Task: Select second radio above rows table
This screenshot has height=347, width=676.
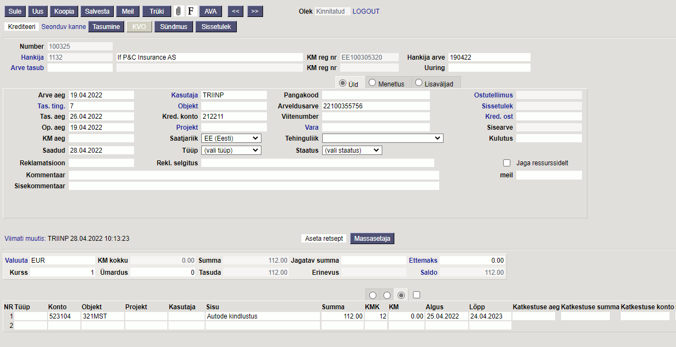Action: point(387,295)
